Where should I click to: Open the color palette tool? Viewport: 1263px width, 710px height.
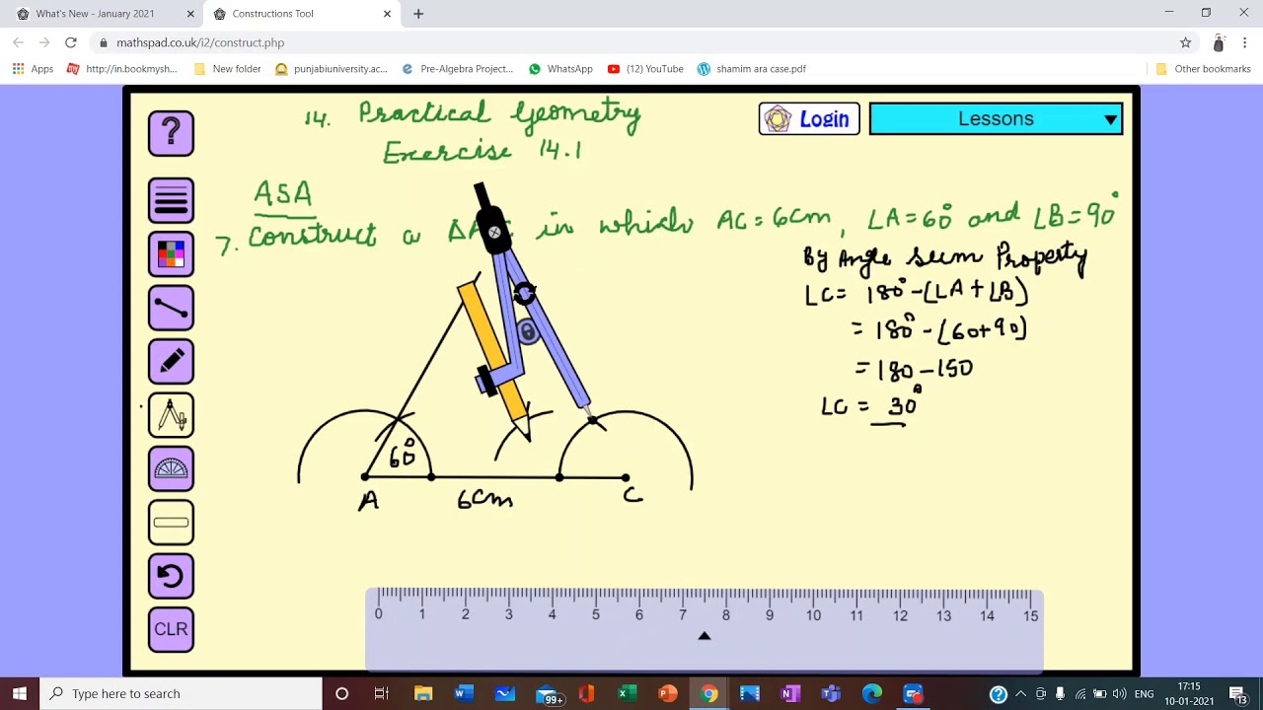(171, 253)
